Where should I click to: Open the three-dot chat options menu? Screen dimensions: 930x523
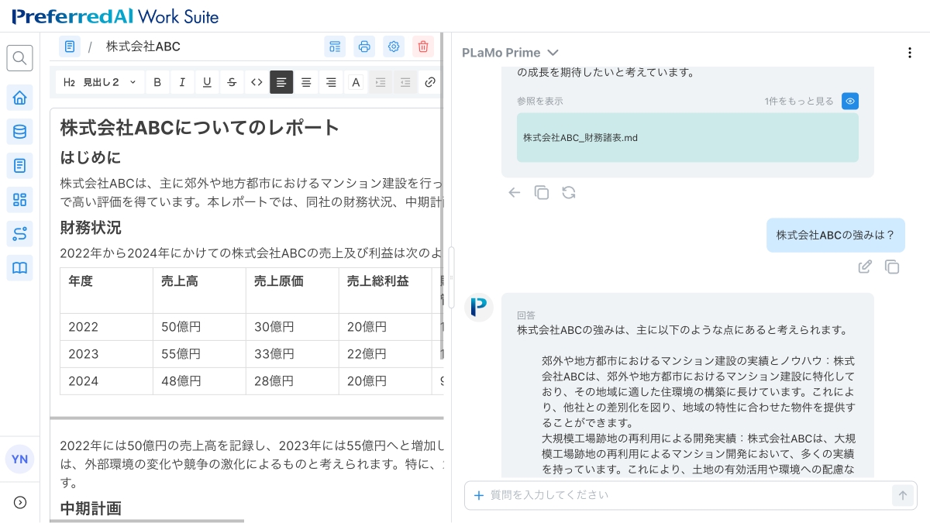910,53
